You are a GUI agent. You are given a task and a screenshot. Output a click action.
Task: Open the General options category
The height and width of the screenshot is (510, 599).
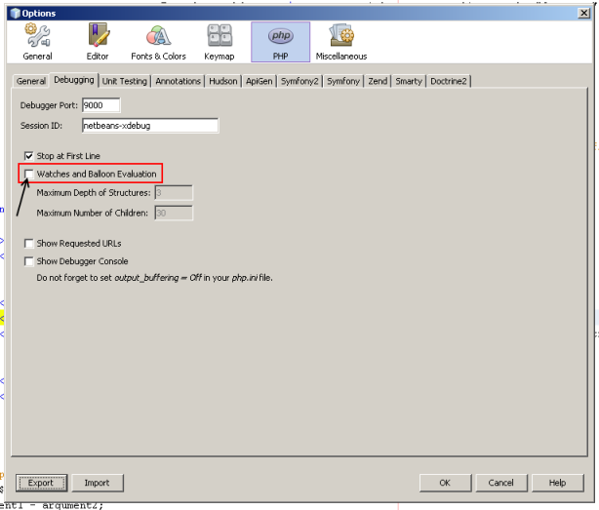pos(37,42)
